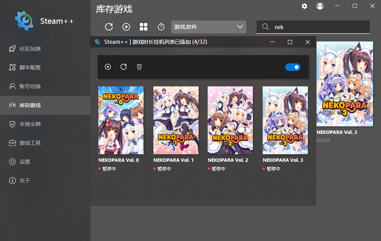Screen dimensions: 381x241
Task: Click the search magnifier icon
Action: 266,27
